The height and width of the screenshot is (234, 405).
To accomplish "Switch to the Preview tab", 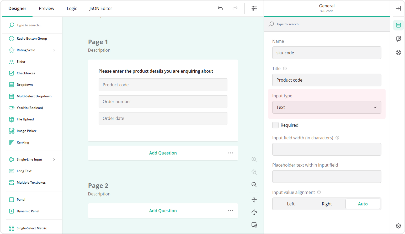I will pos(46,8).
